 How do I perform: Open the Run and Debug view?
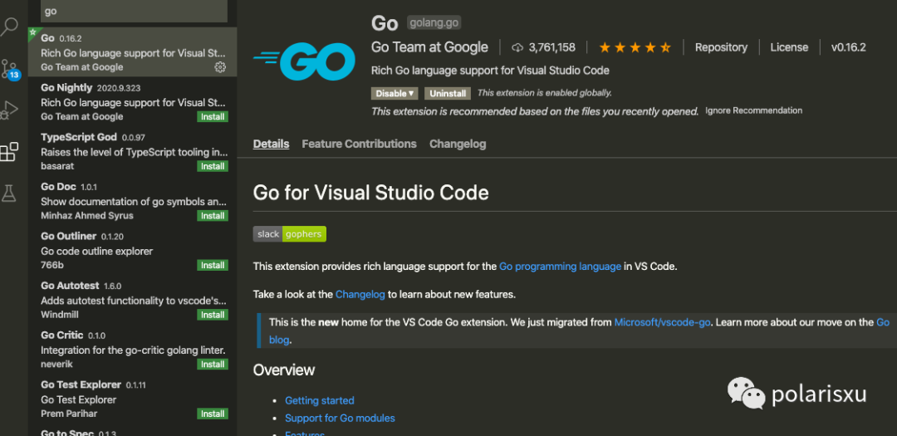tap(10, 110)
